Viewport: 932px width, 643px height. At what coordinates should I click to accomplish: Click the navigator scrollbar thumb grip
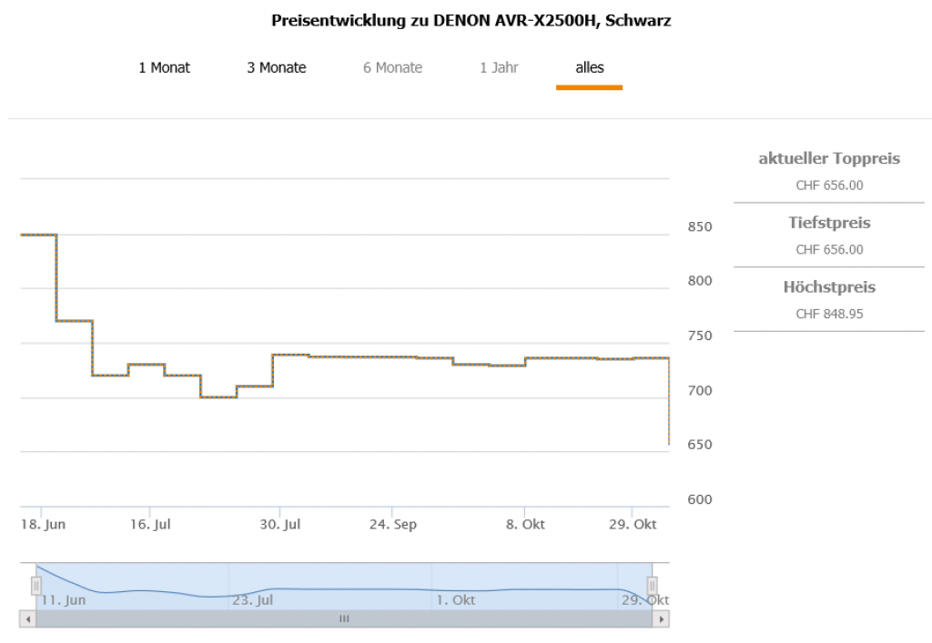tap(344, 619)
